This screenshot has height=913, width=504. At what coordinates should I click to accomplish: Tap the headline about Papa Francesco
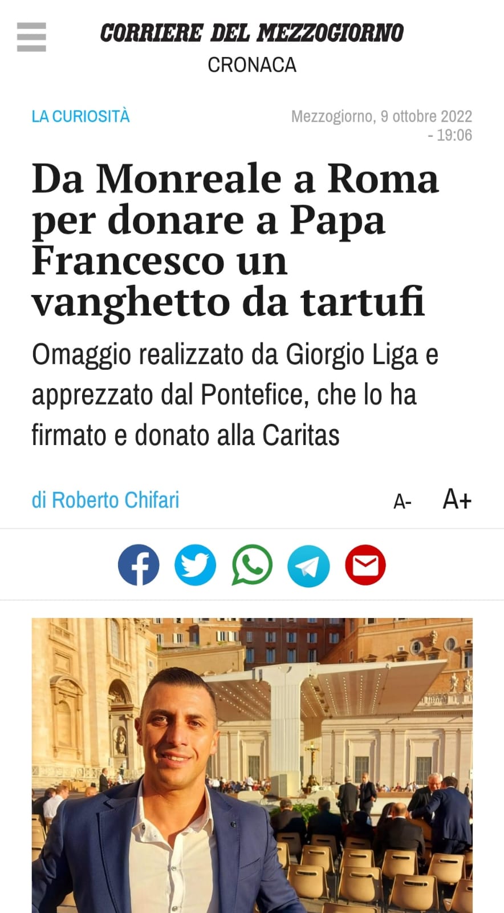[x=235, y=240]
